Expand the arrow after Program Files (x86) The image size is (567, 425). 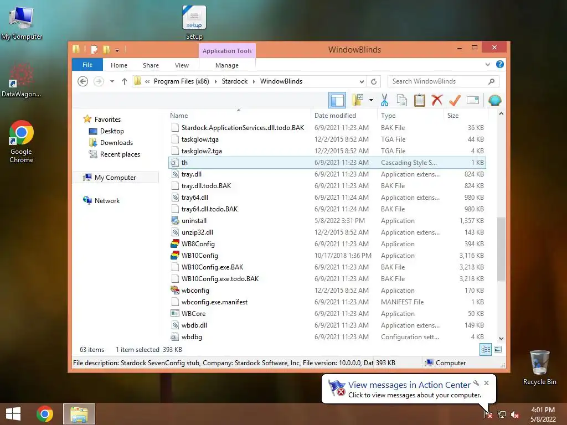215,81
